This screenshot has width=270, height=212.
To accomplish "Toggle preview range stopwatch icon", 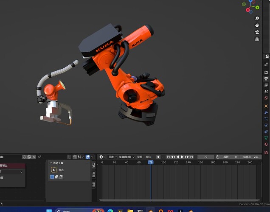I will 218,157.
